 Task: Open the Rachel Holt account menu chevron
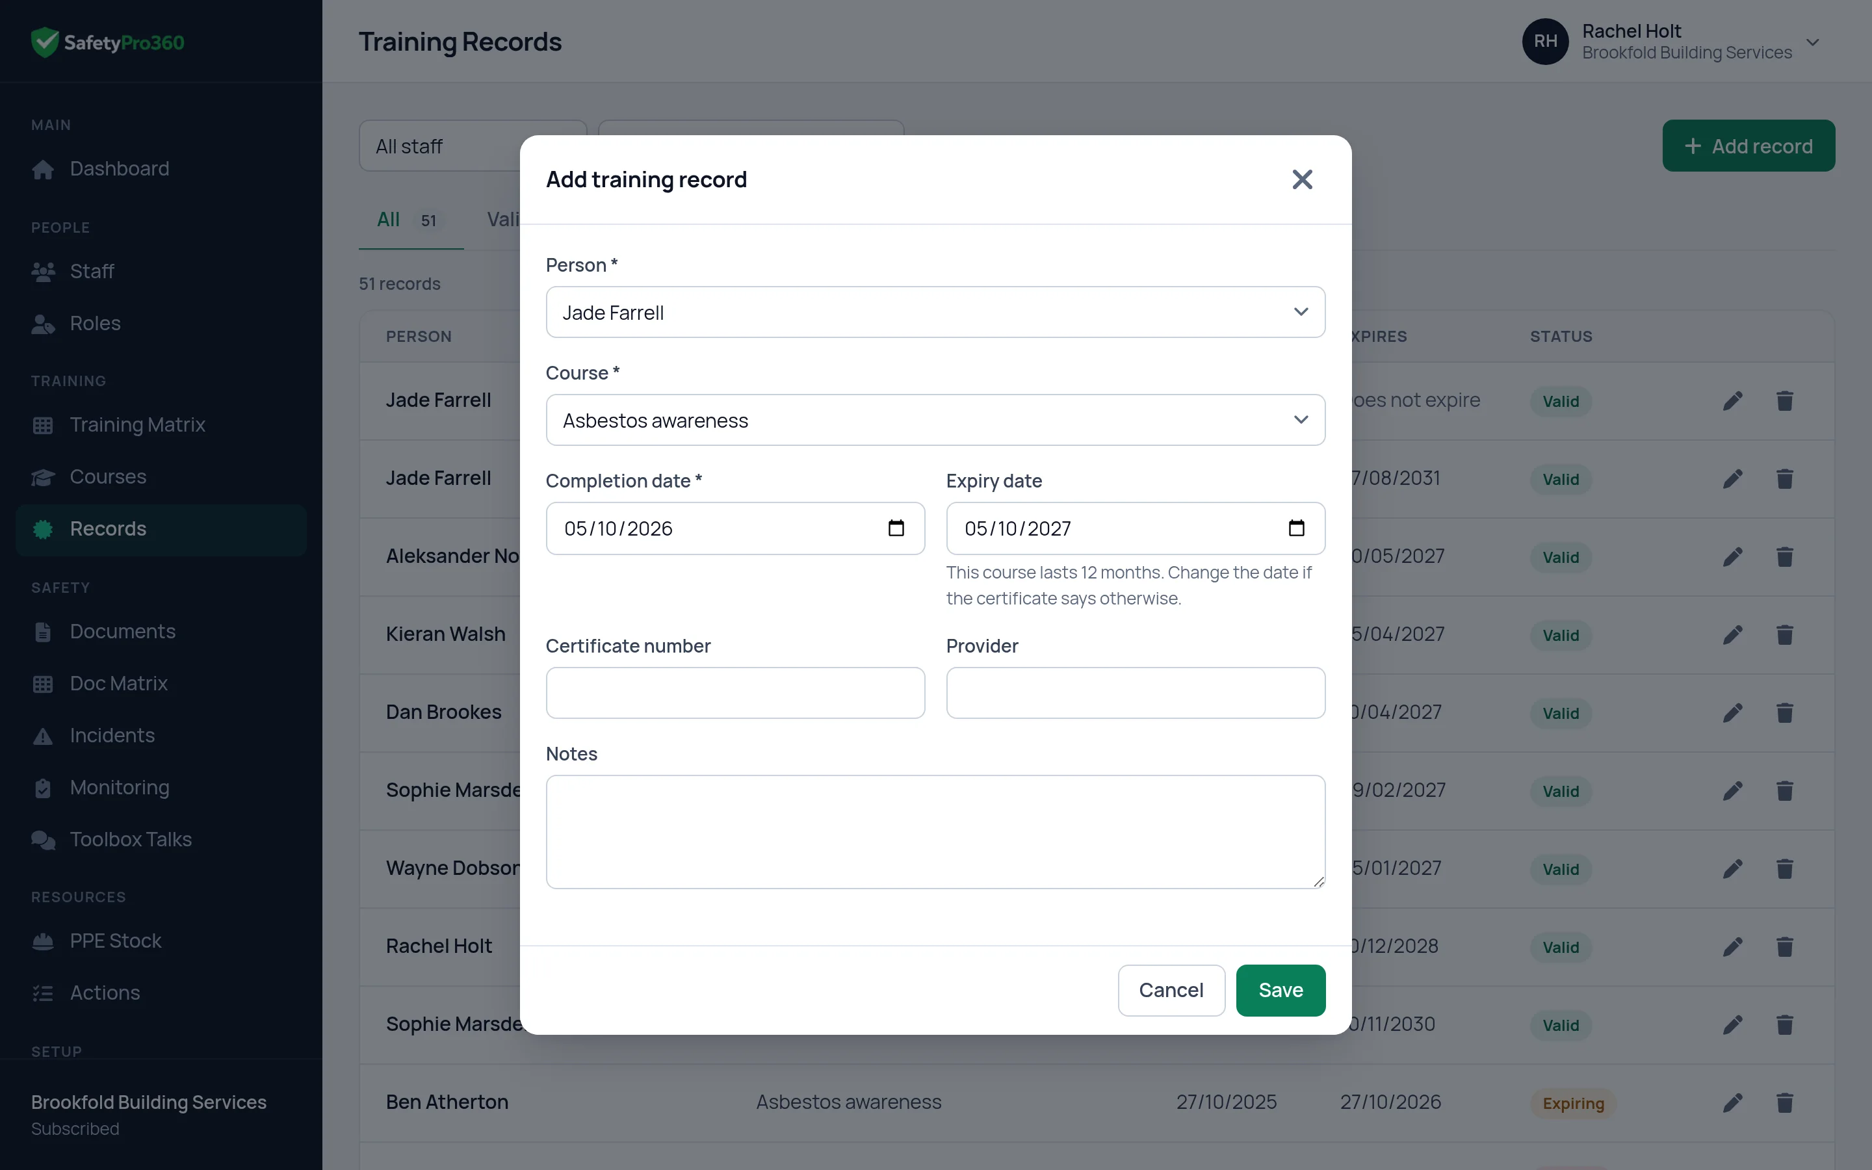1812,42
